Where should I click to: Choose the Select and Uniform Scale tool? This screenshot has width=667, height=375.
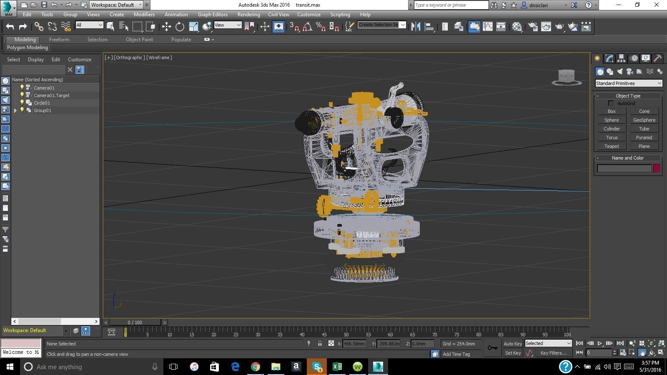pyautogui.click(x=193, y=27)
